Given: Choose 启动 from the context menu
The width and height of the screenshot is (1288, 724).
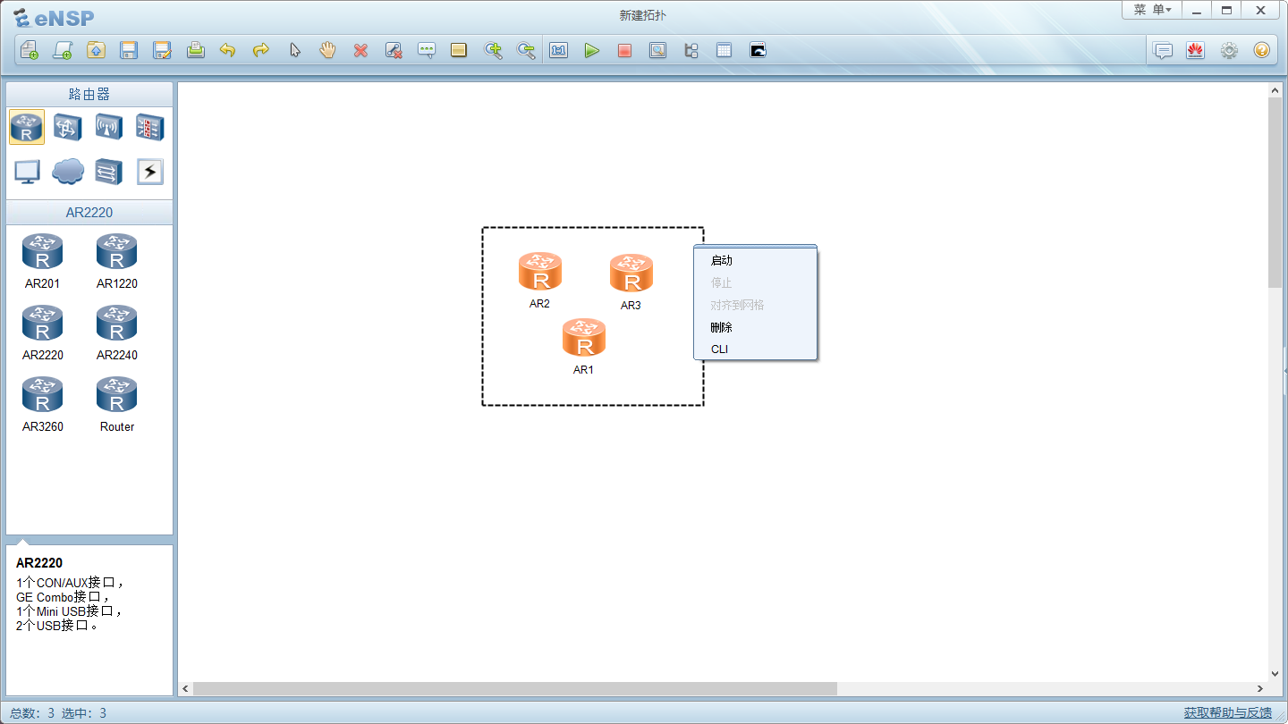Looking at the screenshot, I should (755, 260).
